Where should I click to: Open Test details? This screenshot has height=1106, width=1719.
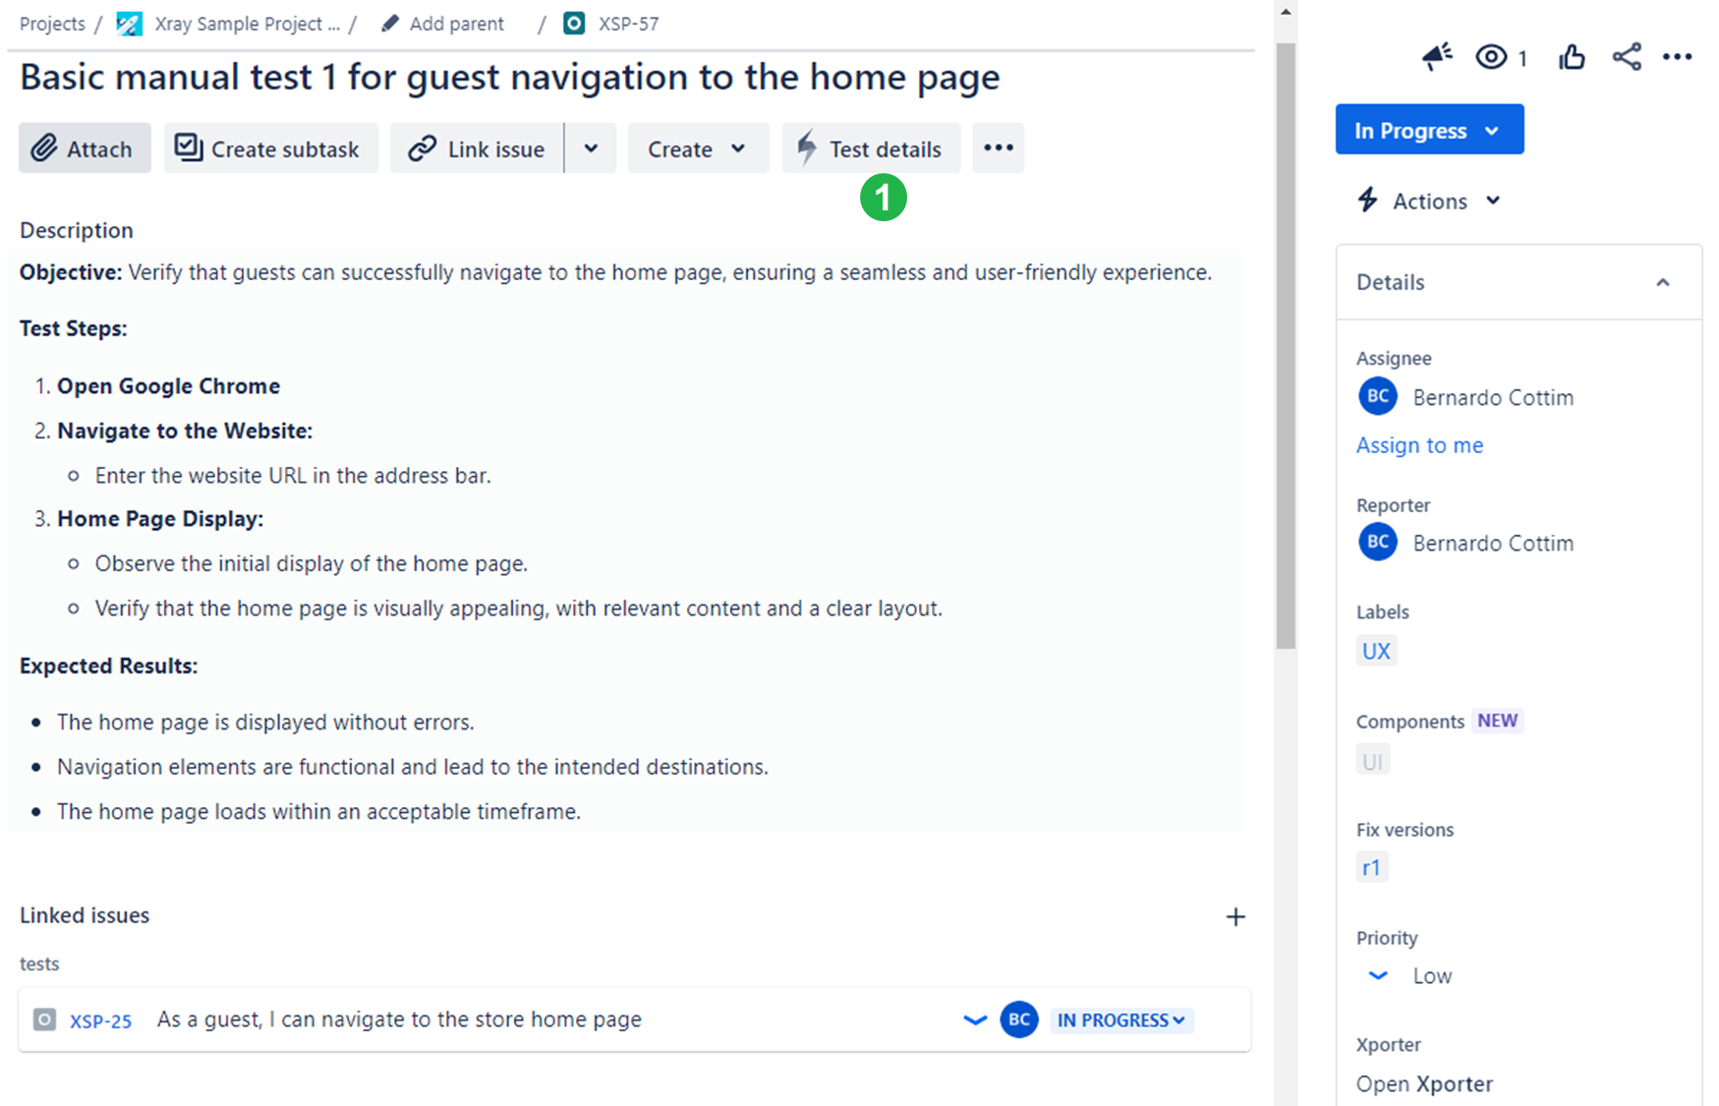coord(871,148)
